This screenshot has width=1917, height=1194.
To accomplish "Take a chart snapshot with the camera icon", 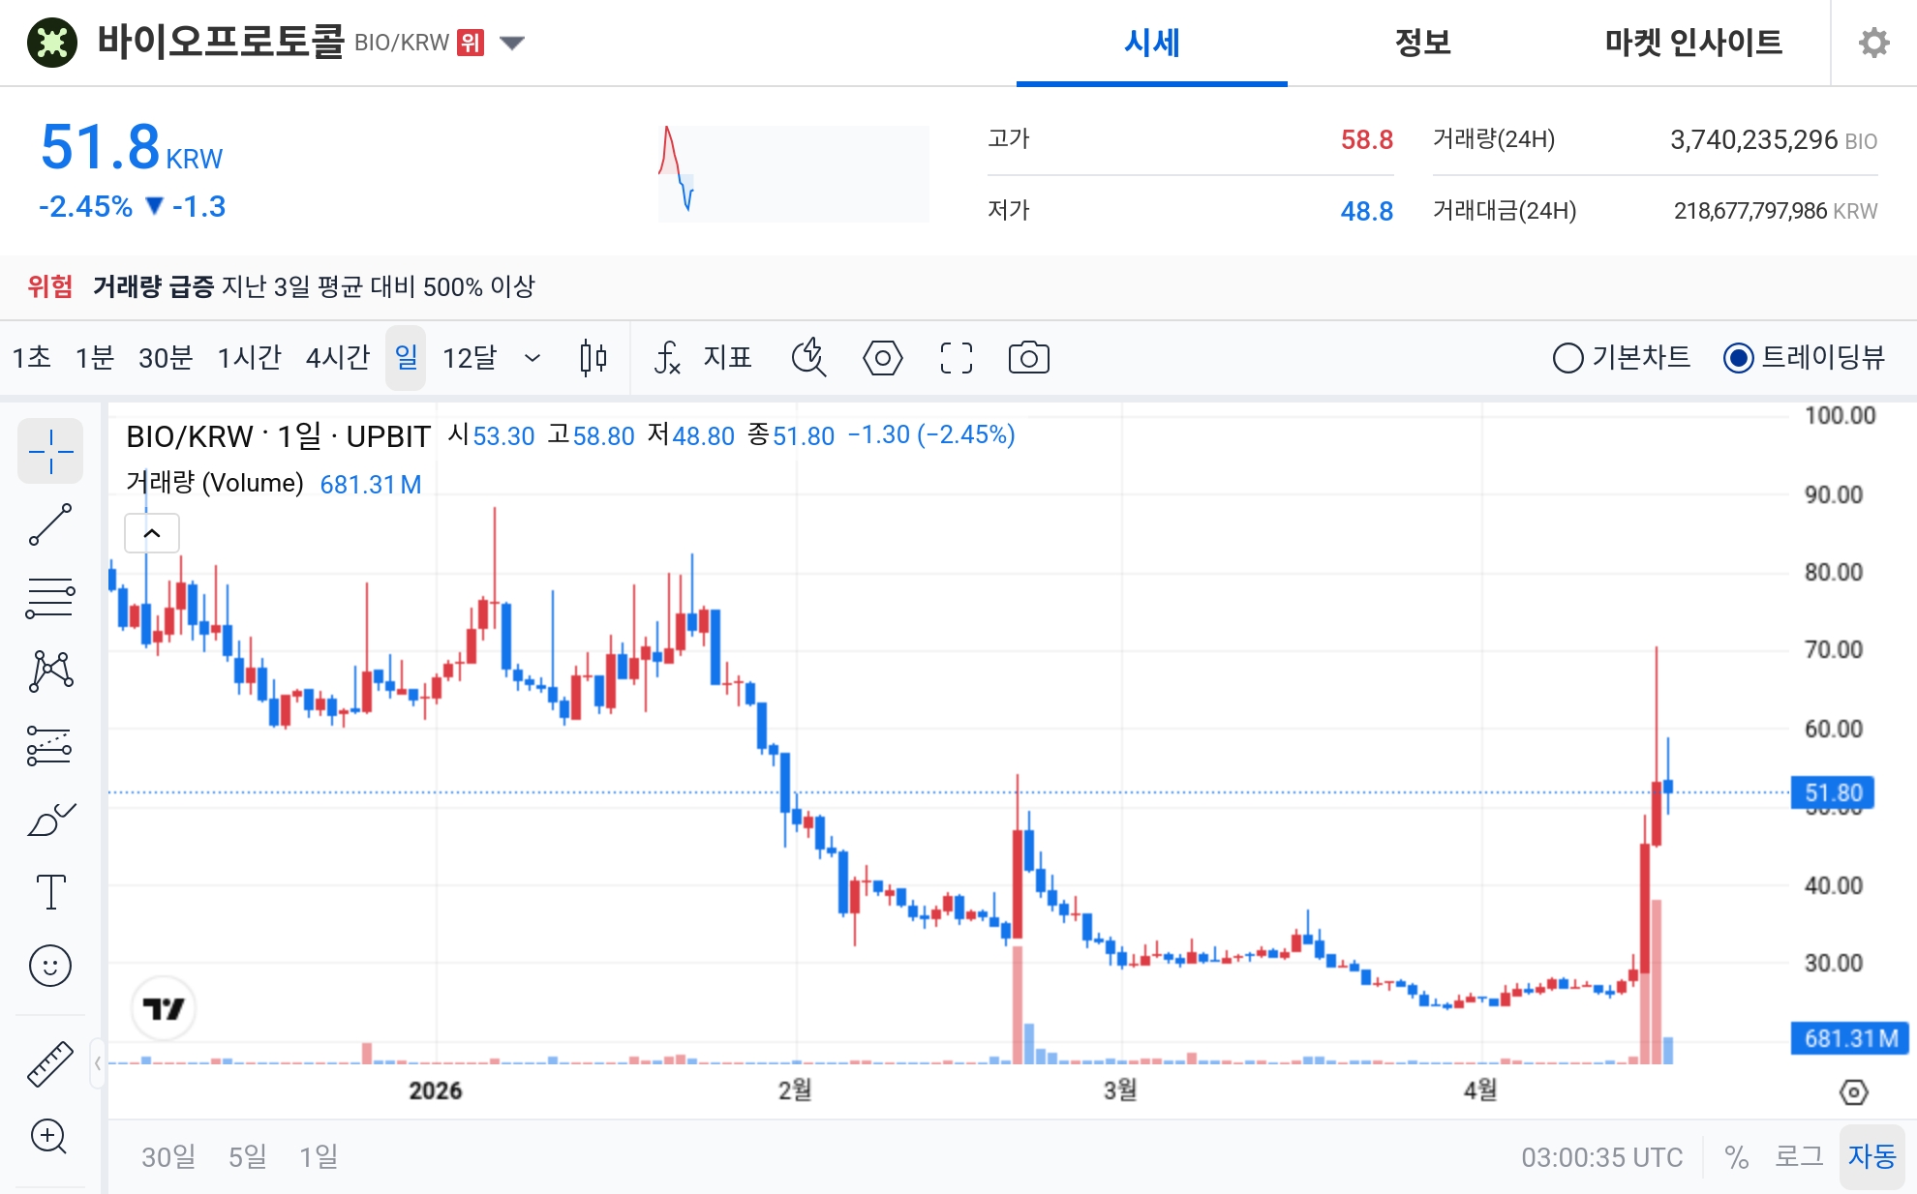I will click(1029, 358).
